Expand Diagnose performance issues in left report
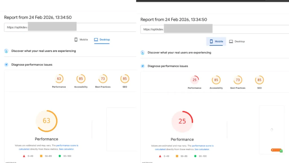The width and height of the screenshot is (289, 163). coord(32,65)
